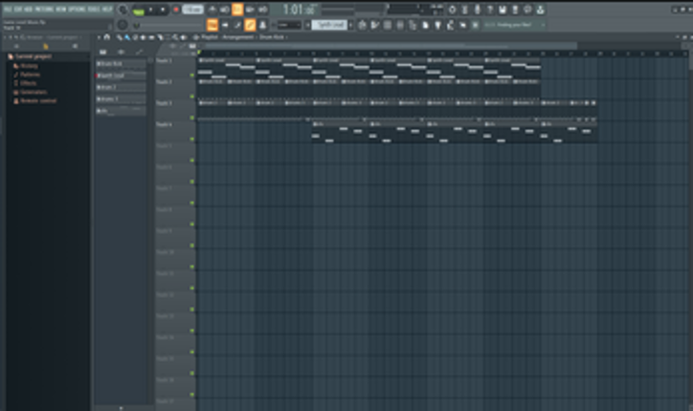The width and height of the screenshot is (693, 411).
Task: Click the record button in transport
Action: pyautogui.click(x=175, y=10)
